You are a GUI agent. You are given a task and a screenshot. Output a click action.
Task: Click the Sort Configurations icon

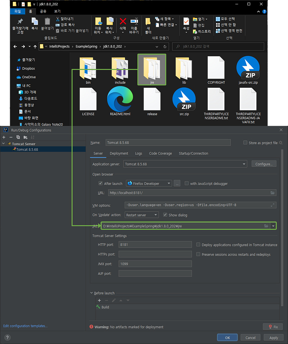coord(33,137)
